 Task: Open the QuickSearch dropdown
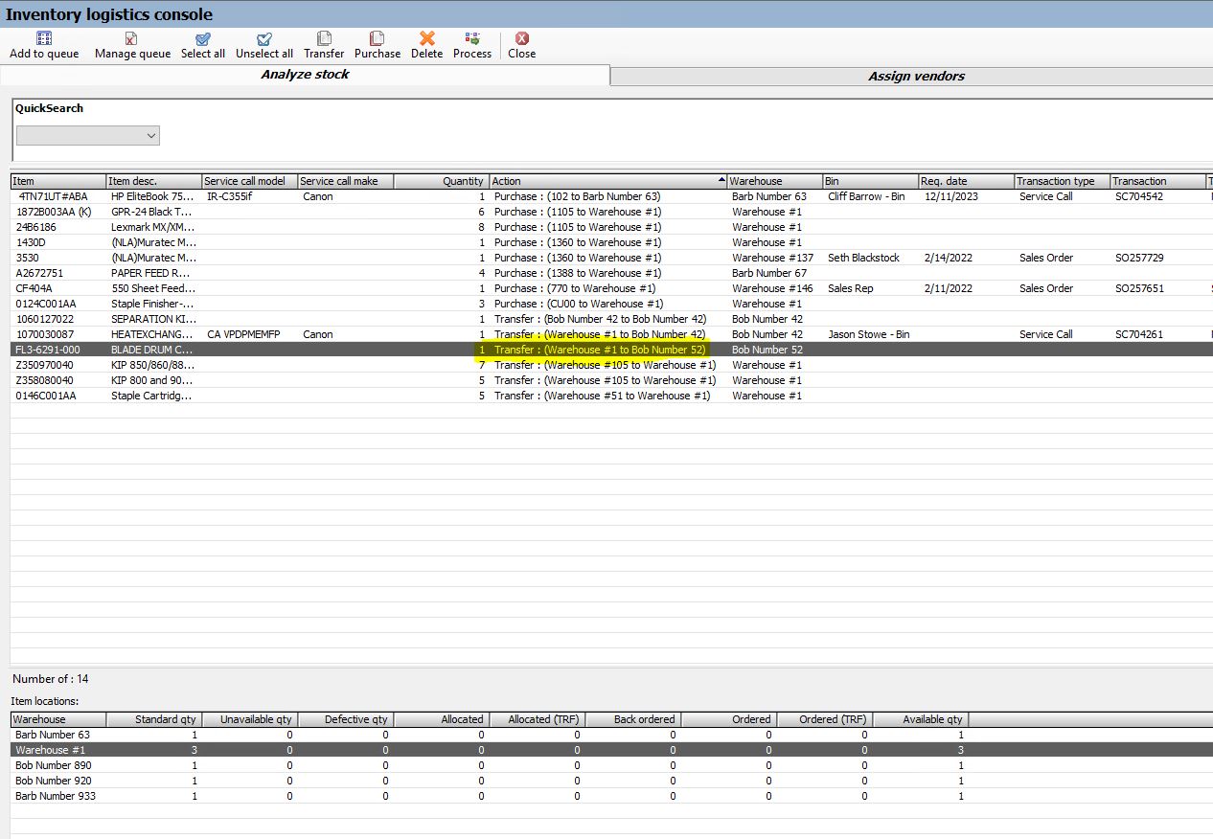88,136
